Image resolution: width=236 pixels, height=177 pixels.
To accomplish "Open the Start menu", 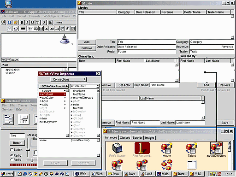I will [7, 174].
